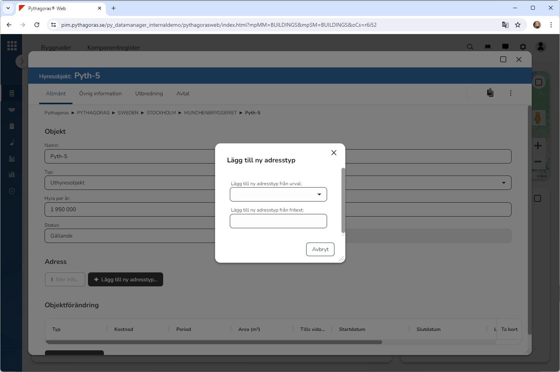Click the adresstyp från fritext input field
Viewport: 560px width, 372px height.
[278, 221]
